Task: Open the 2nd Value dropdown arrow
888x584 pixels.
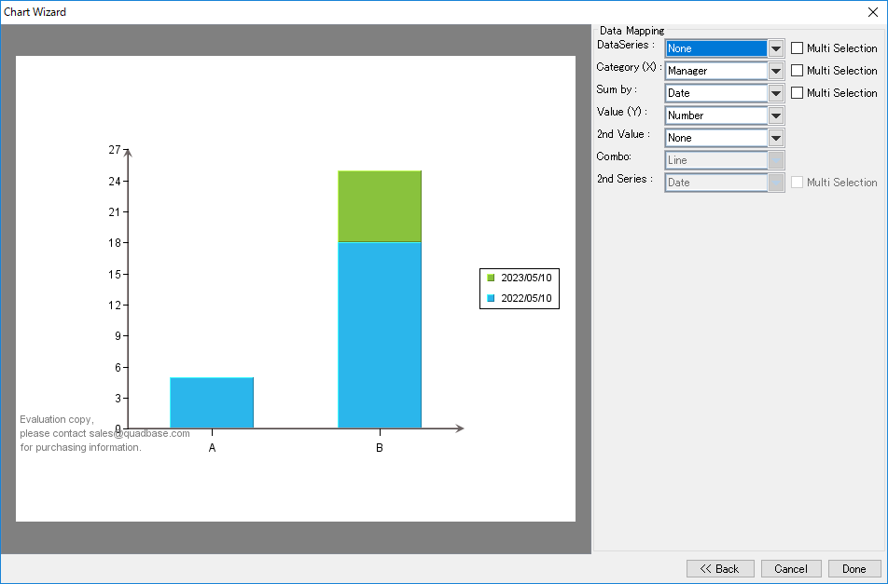Action: tap(776, 138)
